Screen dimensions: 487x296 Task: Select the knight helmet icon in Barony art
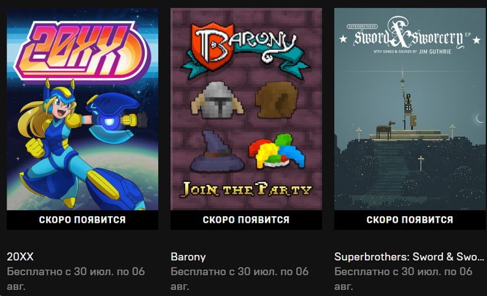(218, 100)
